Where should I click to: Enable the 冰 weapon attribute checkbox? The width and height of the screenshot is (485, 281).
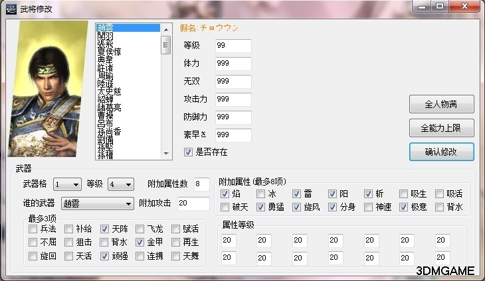(x=261, y=194)
